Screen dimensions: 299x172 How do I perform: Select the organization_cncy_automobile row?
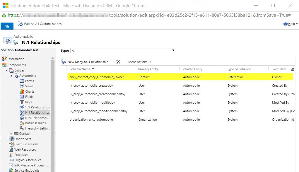[x=91, y=120]
